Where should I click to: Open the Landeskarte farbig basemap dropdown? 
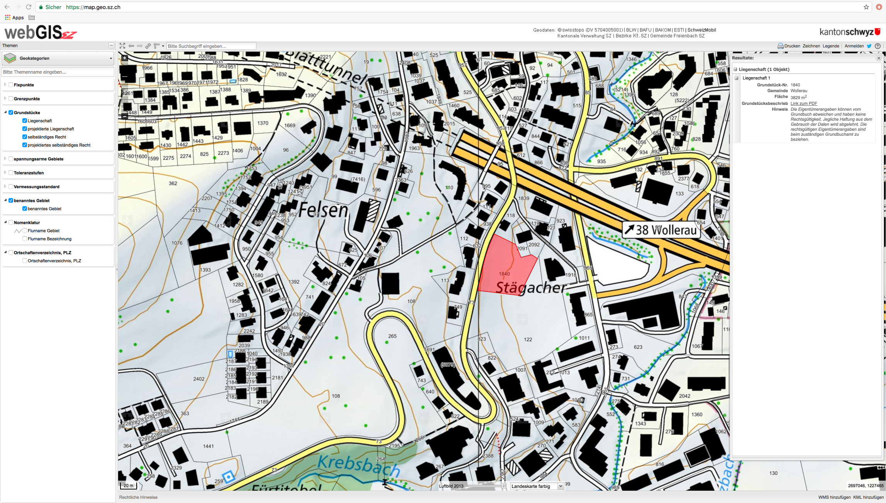point(536,486)
